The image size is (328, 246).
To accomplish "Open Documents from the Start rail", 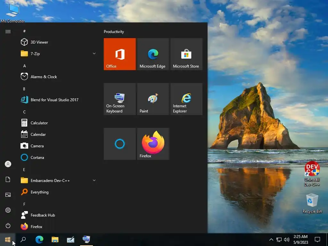I will pyautogui.click(x=8, y=179).
